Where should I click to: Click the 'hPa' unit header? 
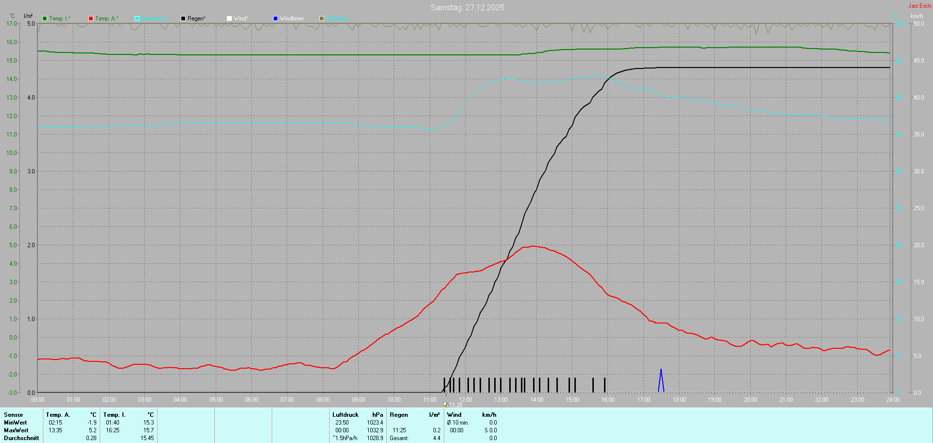tap(378, 415)
